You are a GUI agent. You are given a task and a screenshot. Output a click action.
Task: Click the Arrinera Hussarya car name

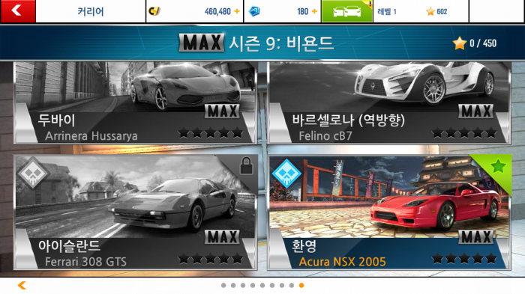(91, 136)
